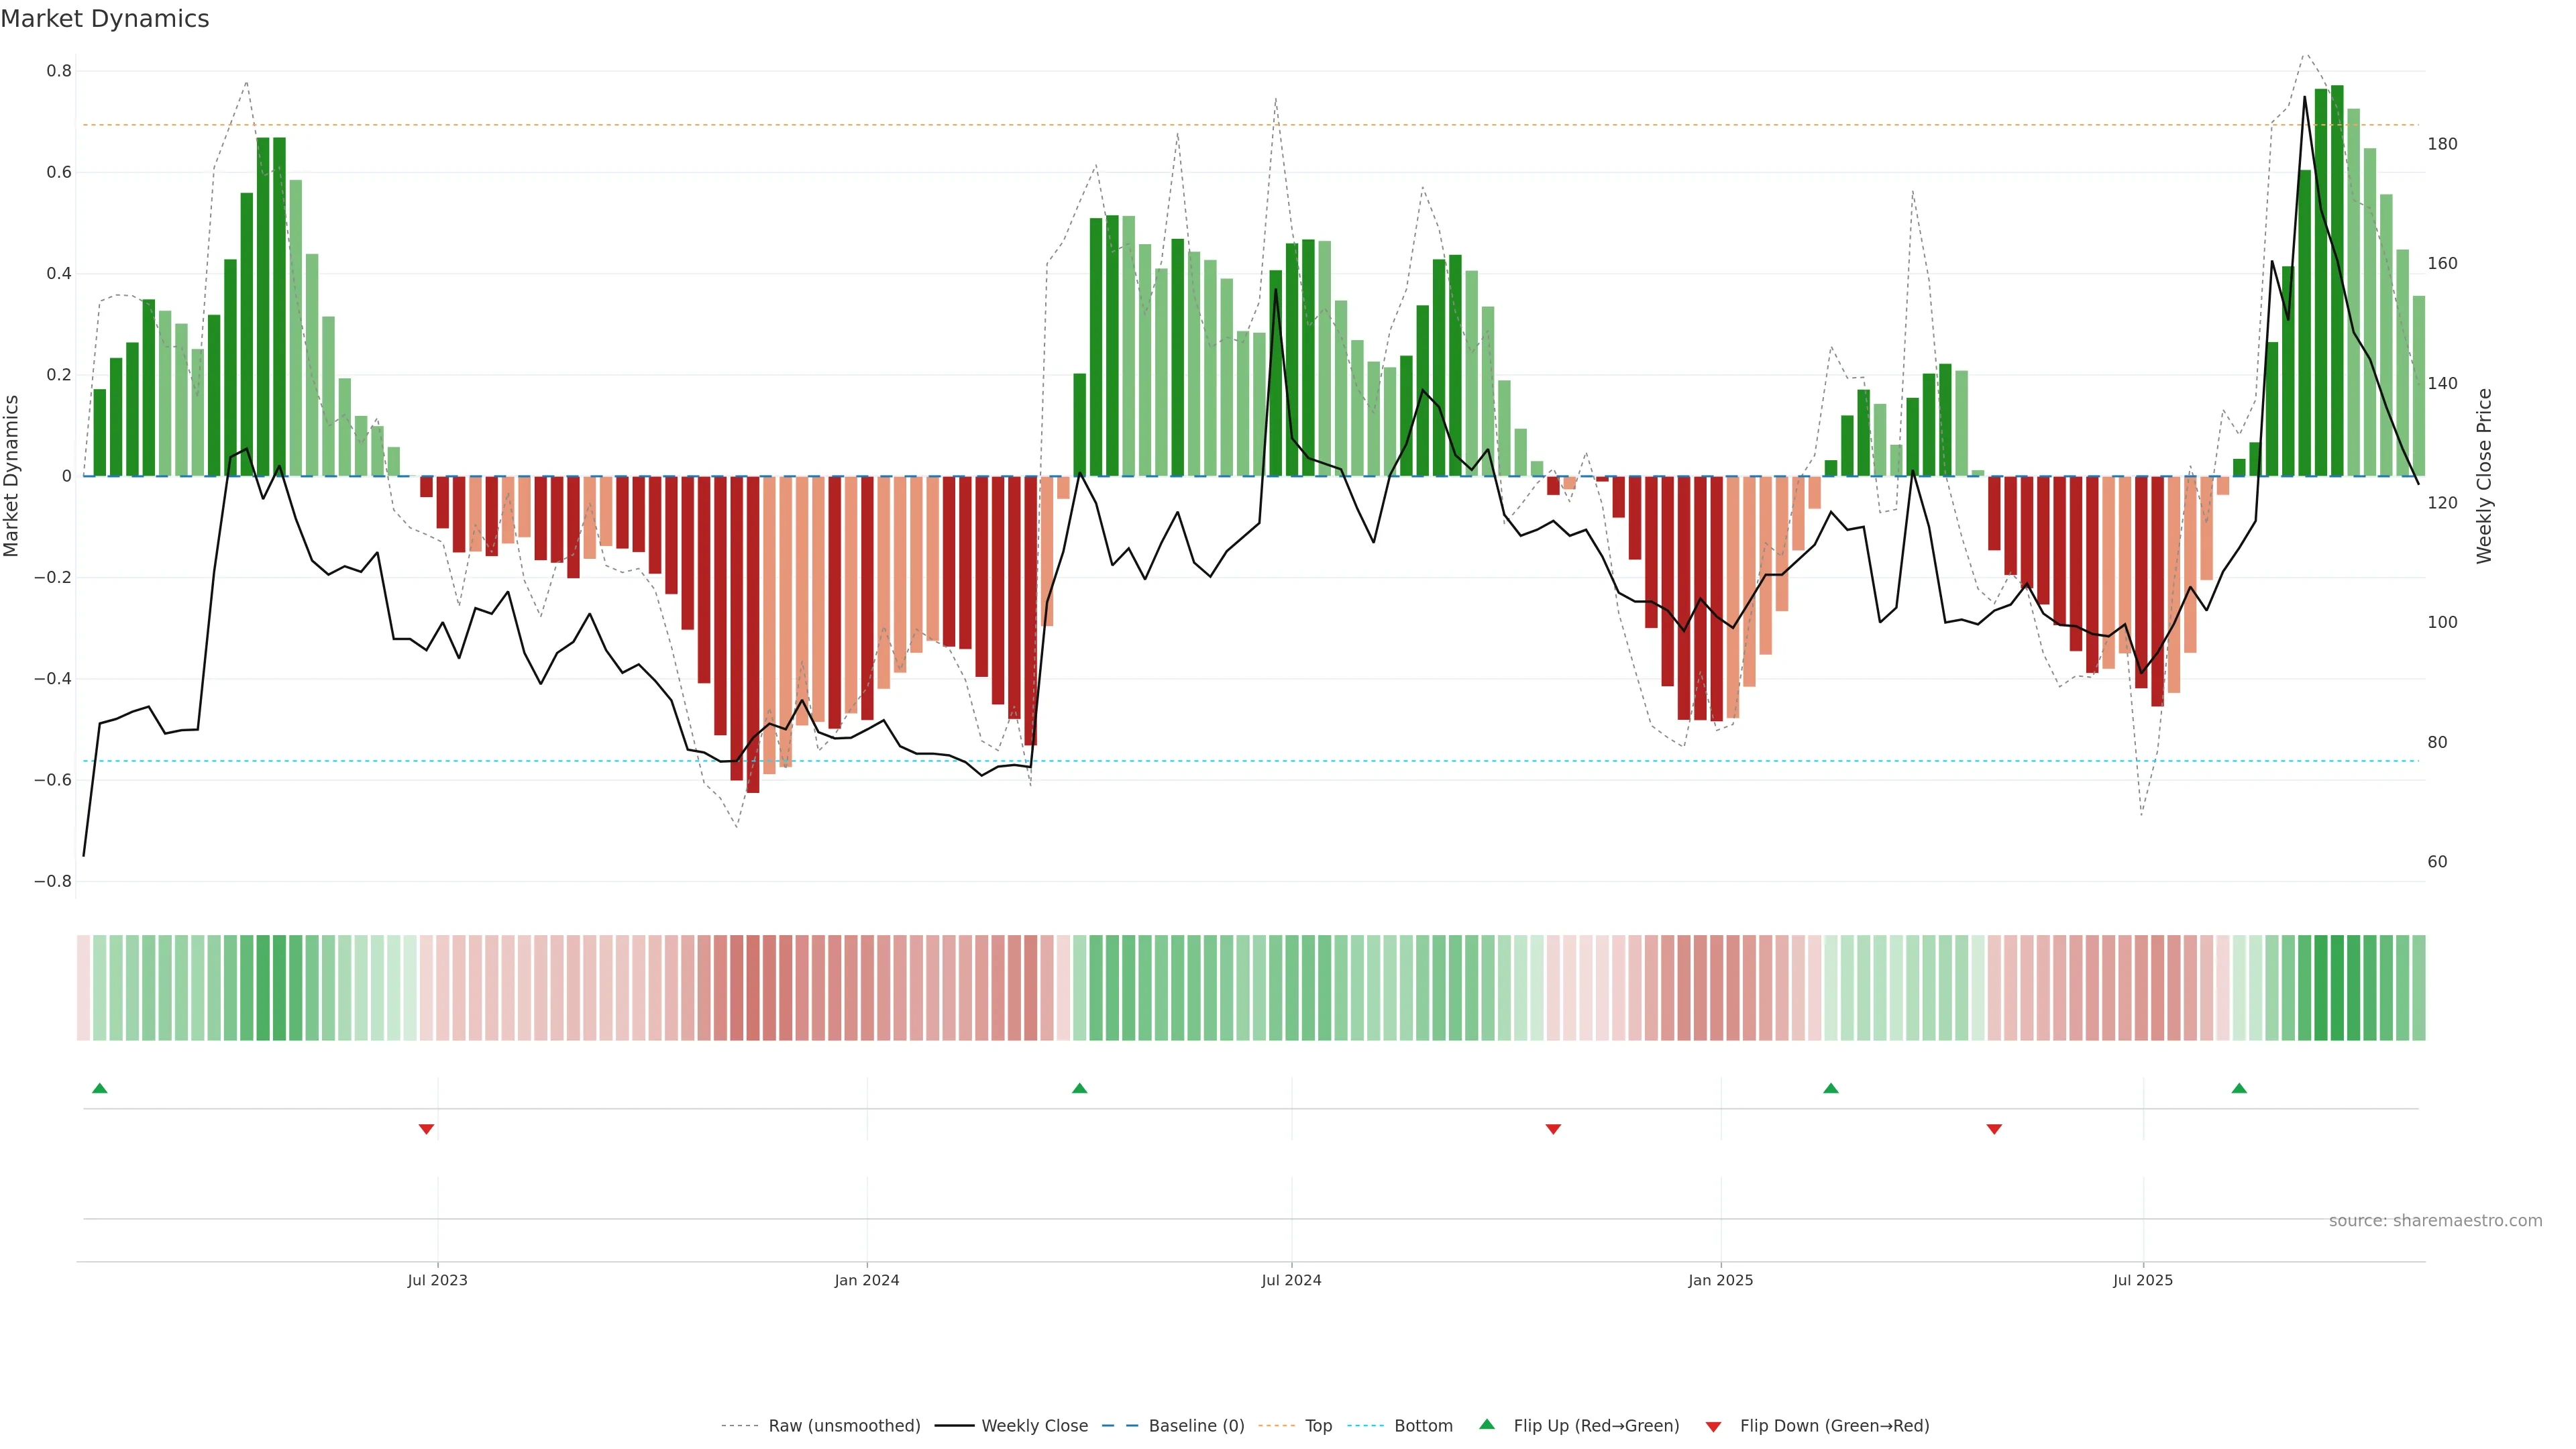This screenshot has height=1449, width=2576.
Task: Click the green flip-up marker after Jul 2025
Action: (2239, 1088)
